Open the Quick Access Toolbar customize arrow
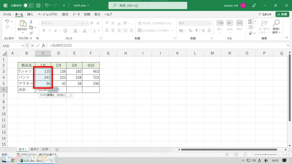The height and width of the screenshot is (164, 292). (x=64, y=6)
